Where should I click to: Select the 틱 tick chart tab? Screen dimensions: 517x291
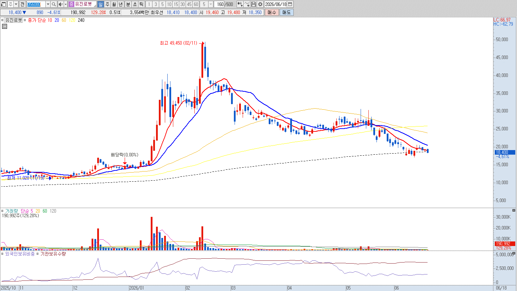point(141,4)
